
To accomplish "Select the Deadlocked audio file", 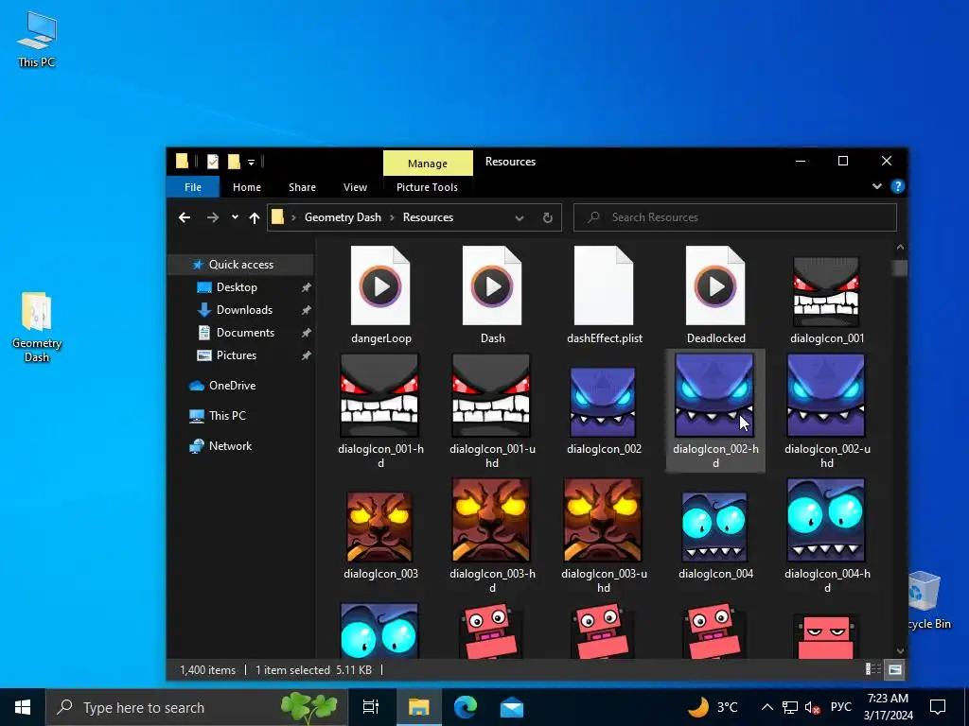I will pyautogui.click(x=715, y=295).
